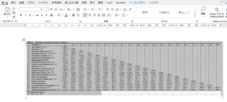Select the Sort A-Z icon
227x102 pixels.
(x=125, y=10)
